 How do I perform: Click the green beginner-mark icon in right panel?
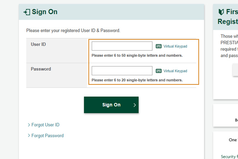click(x=222, y=12)
